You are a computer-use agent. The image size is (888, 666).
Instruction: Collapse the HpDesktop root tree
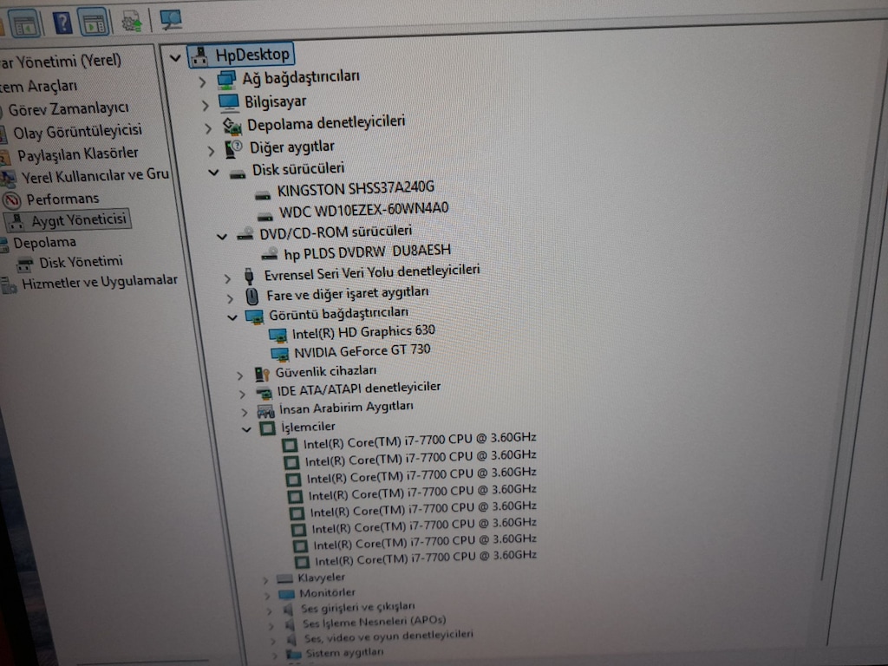point(175,57)
